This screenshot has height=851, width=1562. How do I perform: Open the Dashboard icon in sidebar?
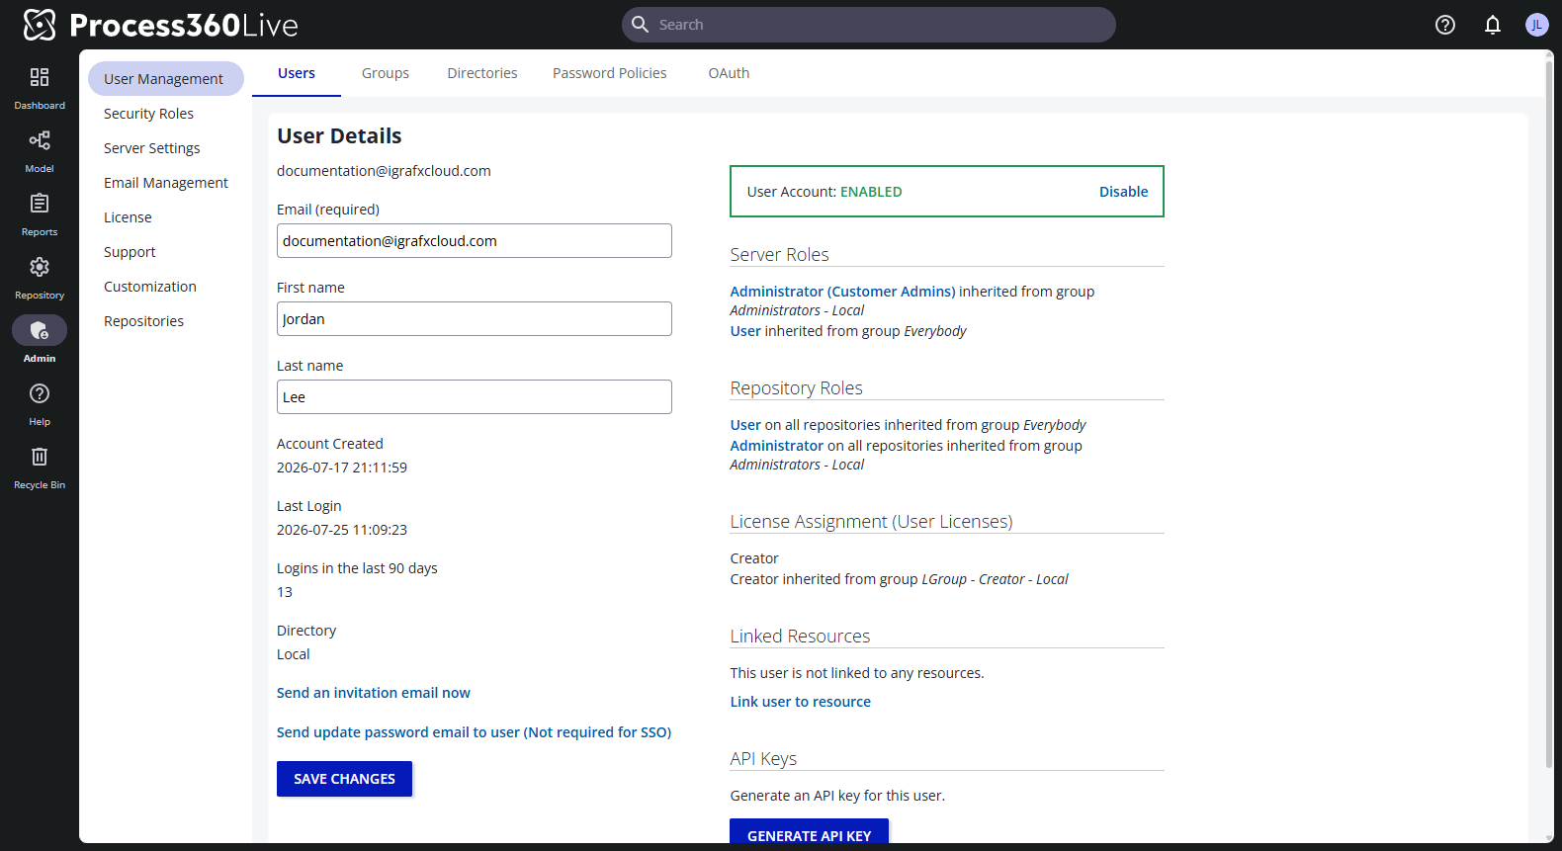[x=40, y=77]
